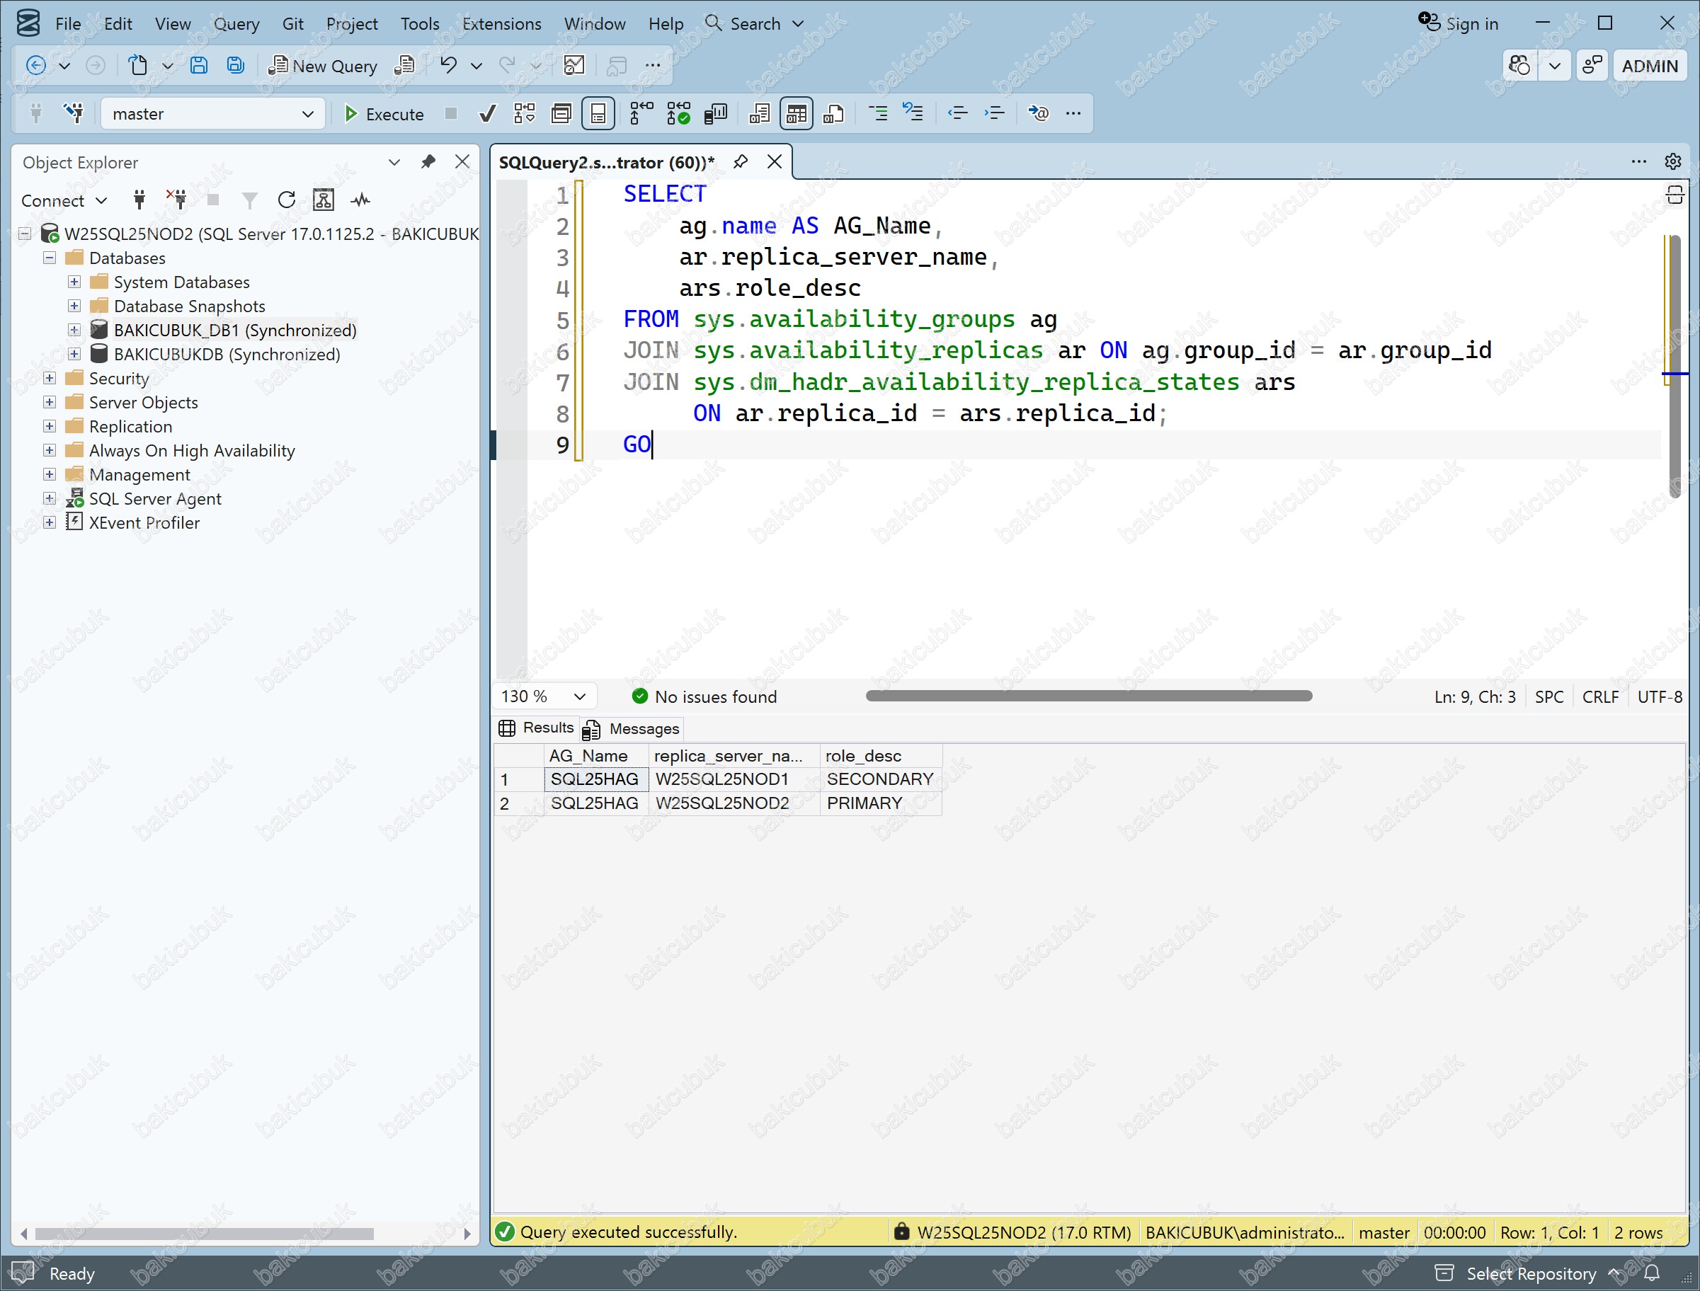The image size is (1700, 1291).
Task: Click the Navigate Backward icon
Action: coord(36,66)
